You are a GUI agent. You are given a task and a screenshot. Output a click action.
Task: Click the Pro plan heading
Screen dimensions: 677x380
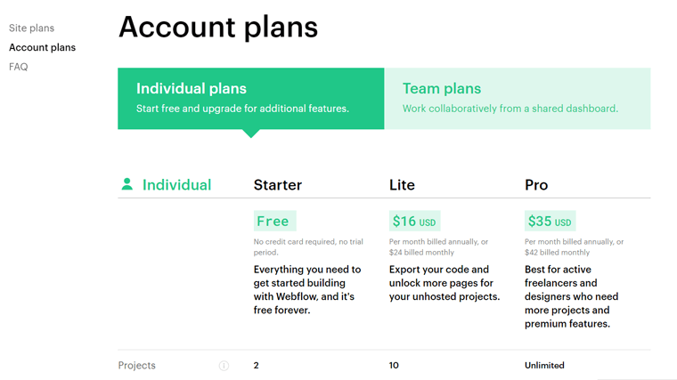536,185
